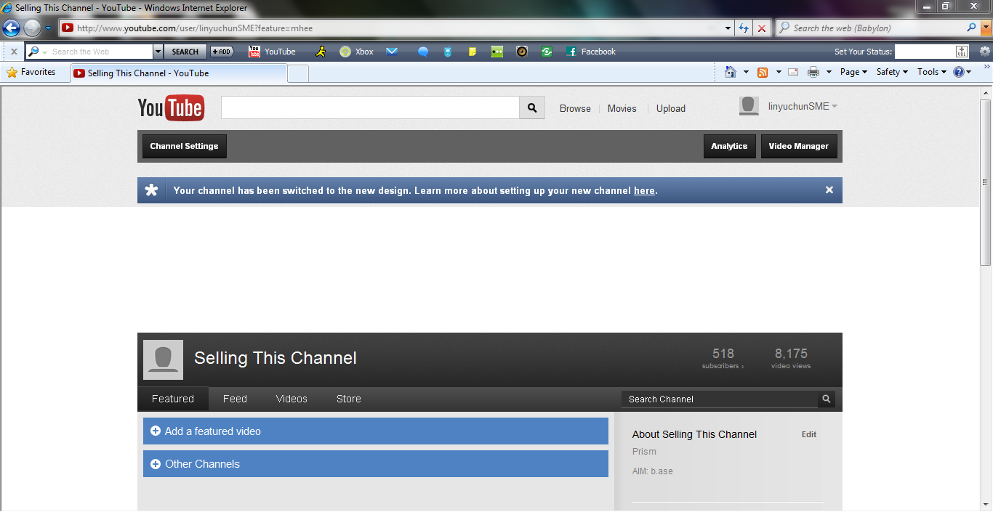Click the Home icon in command bar
The height and width of the screenshot is (512, 993).
(x=731, y=72)
